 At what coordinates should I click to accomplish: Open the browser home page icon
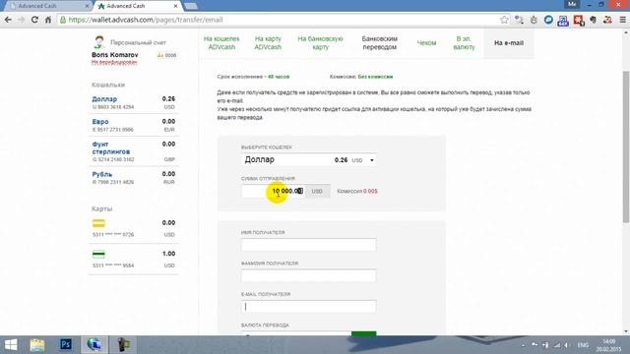(x=48, y=20)
